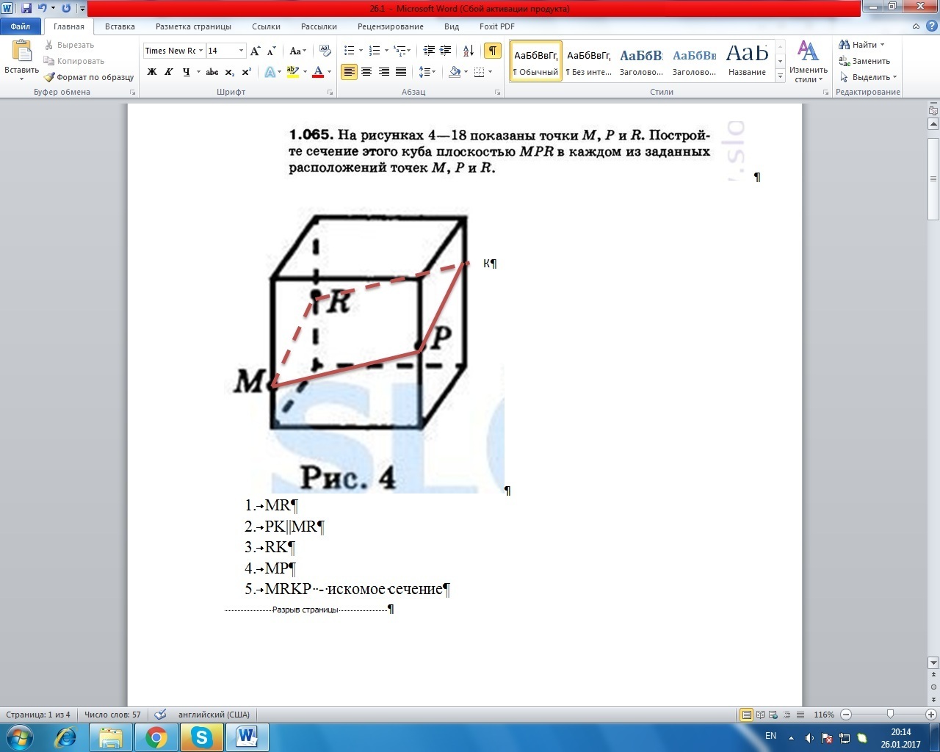Expand the line spacing options dropdown

click(433, 71)
